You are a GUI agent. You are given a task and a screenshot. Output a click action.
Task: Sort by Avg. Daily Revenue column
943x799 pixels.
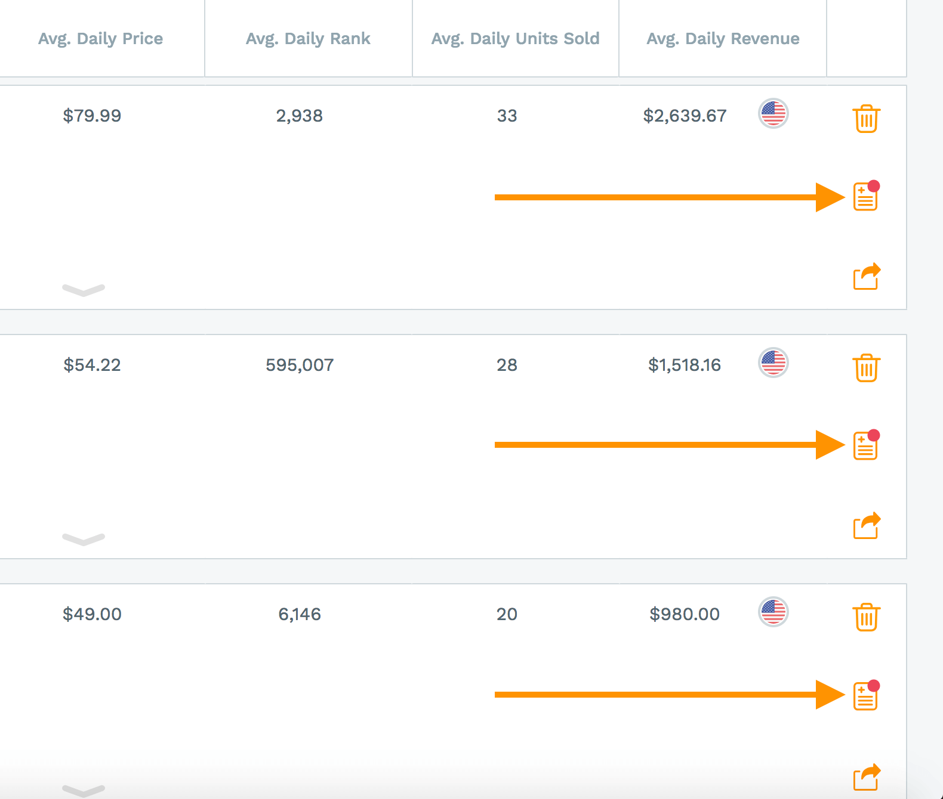pos(723,39)
